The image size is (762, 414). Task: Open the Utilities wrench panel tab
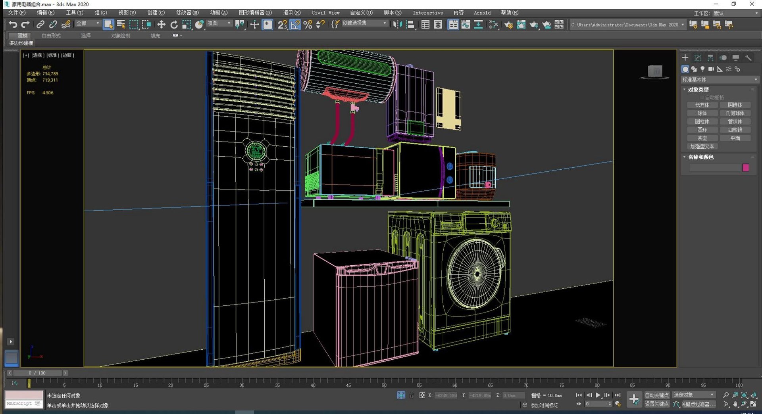click(748, 58)
